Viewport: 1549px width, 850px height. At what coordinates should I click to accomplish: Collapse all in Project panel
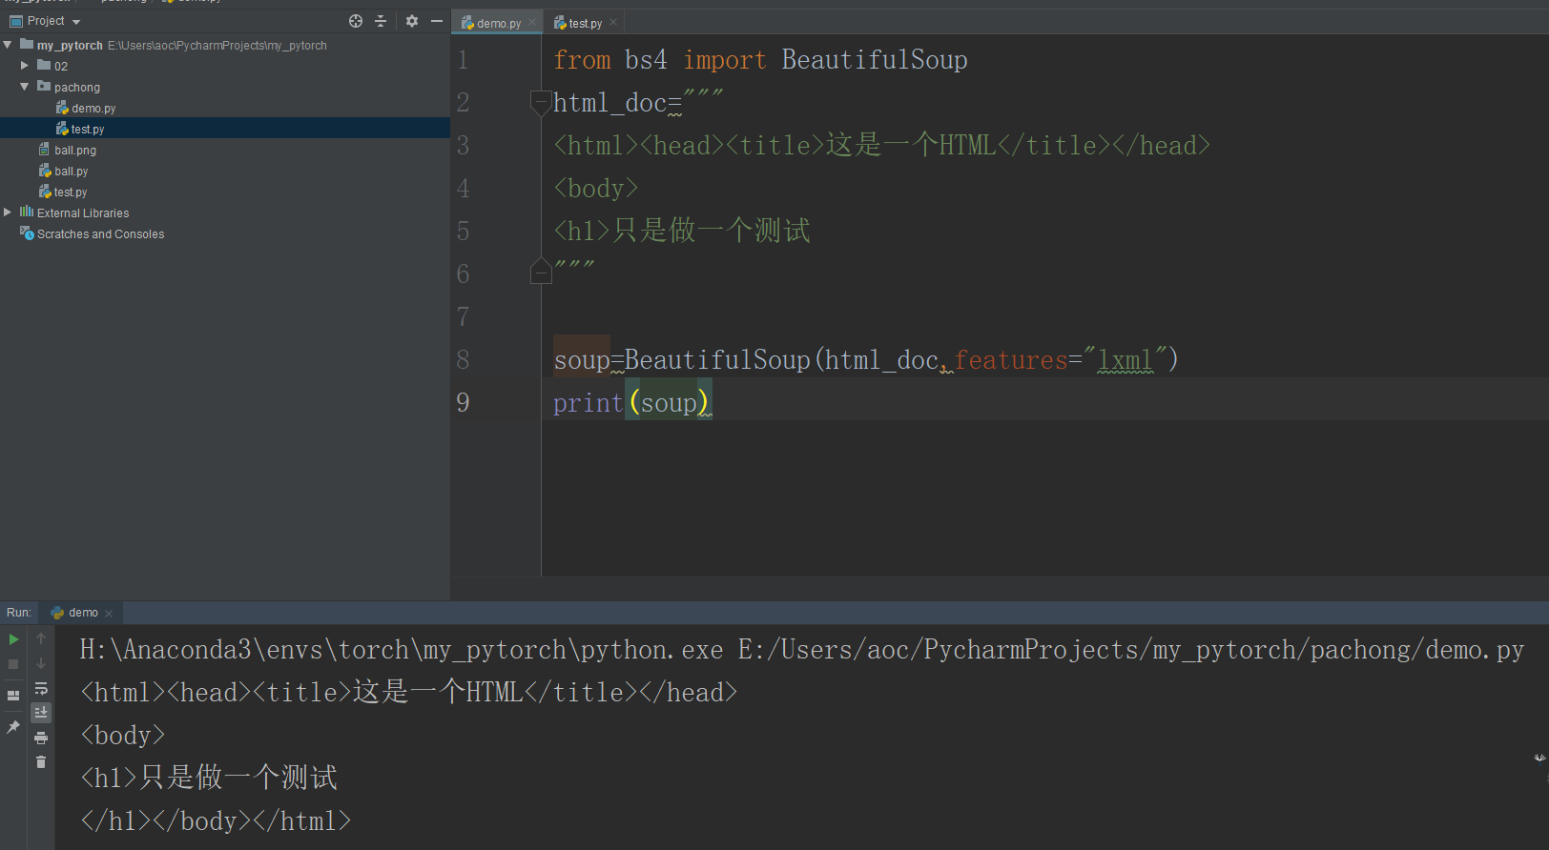point(381,21)
